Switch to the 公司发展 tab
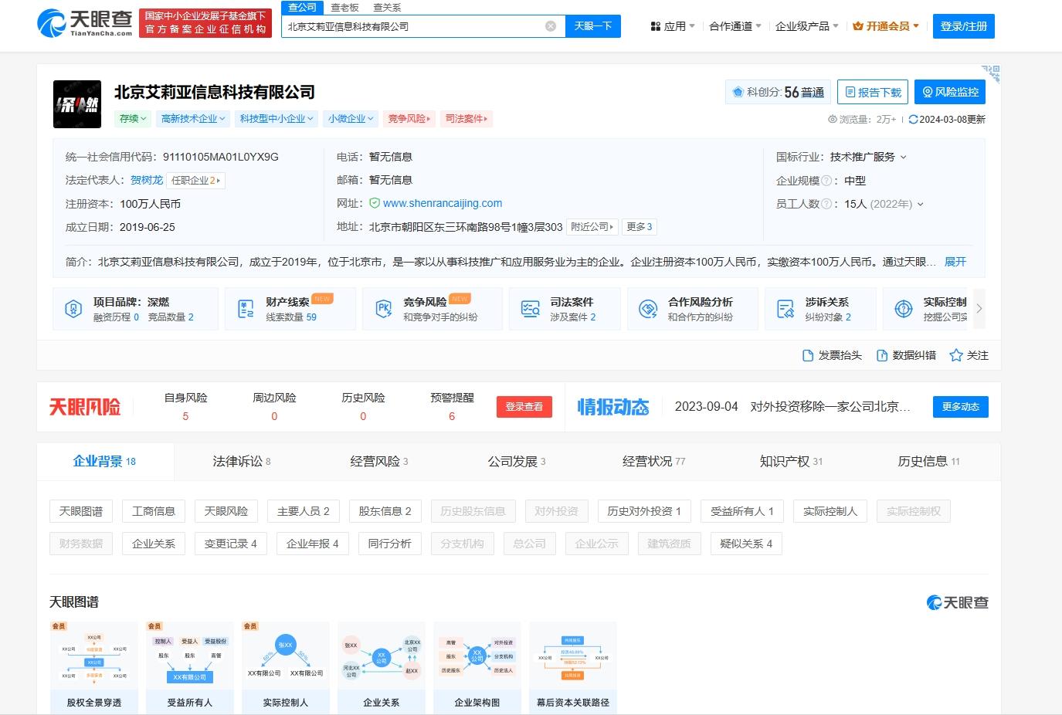The height and width of the screenshot is (715, 1062). [x=517, y=461]
